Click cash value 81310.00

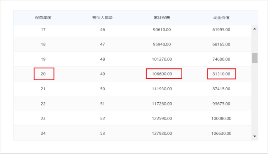click(221, 74)
